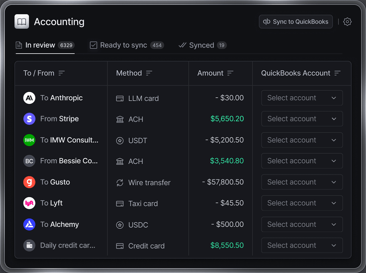Toggle sort on Amount column
Image resolution: width=366 pixels, height=273 pixels.
point(230,73)
